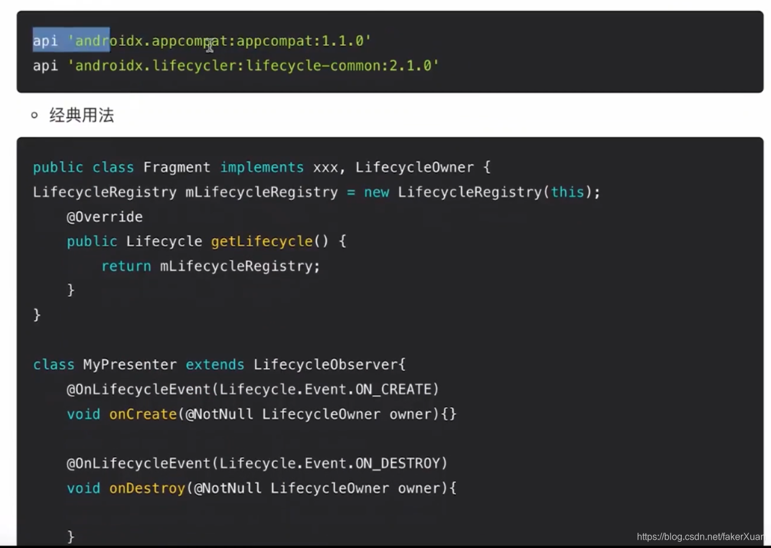Click 'class MyPresenter extends LifecycleObserver{' line

(219, 365)
